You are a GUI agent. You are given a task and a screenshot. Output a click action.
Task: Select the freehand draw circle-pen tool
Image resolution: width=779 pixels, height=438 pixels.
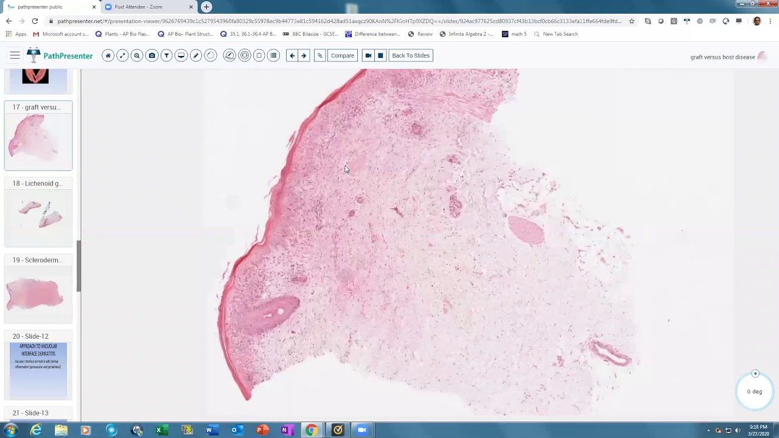tap(229, 55)
